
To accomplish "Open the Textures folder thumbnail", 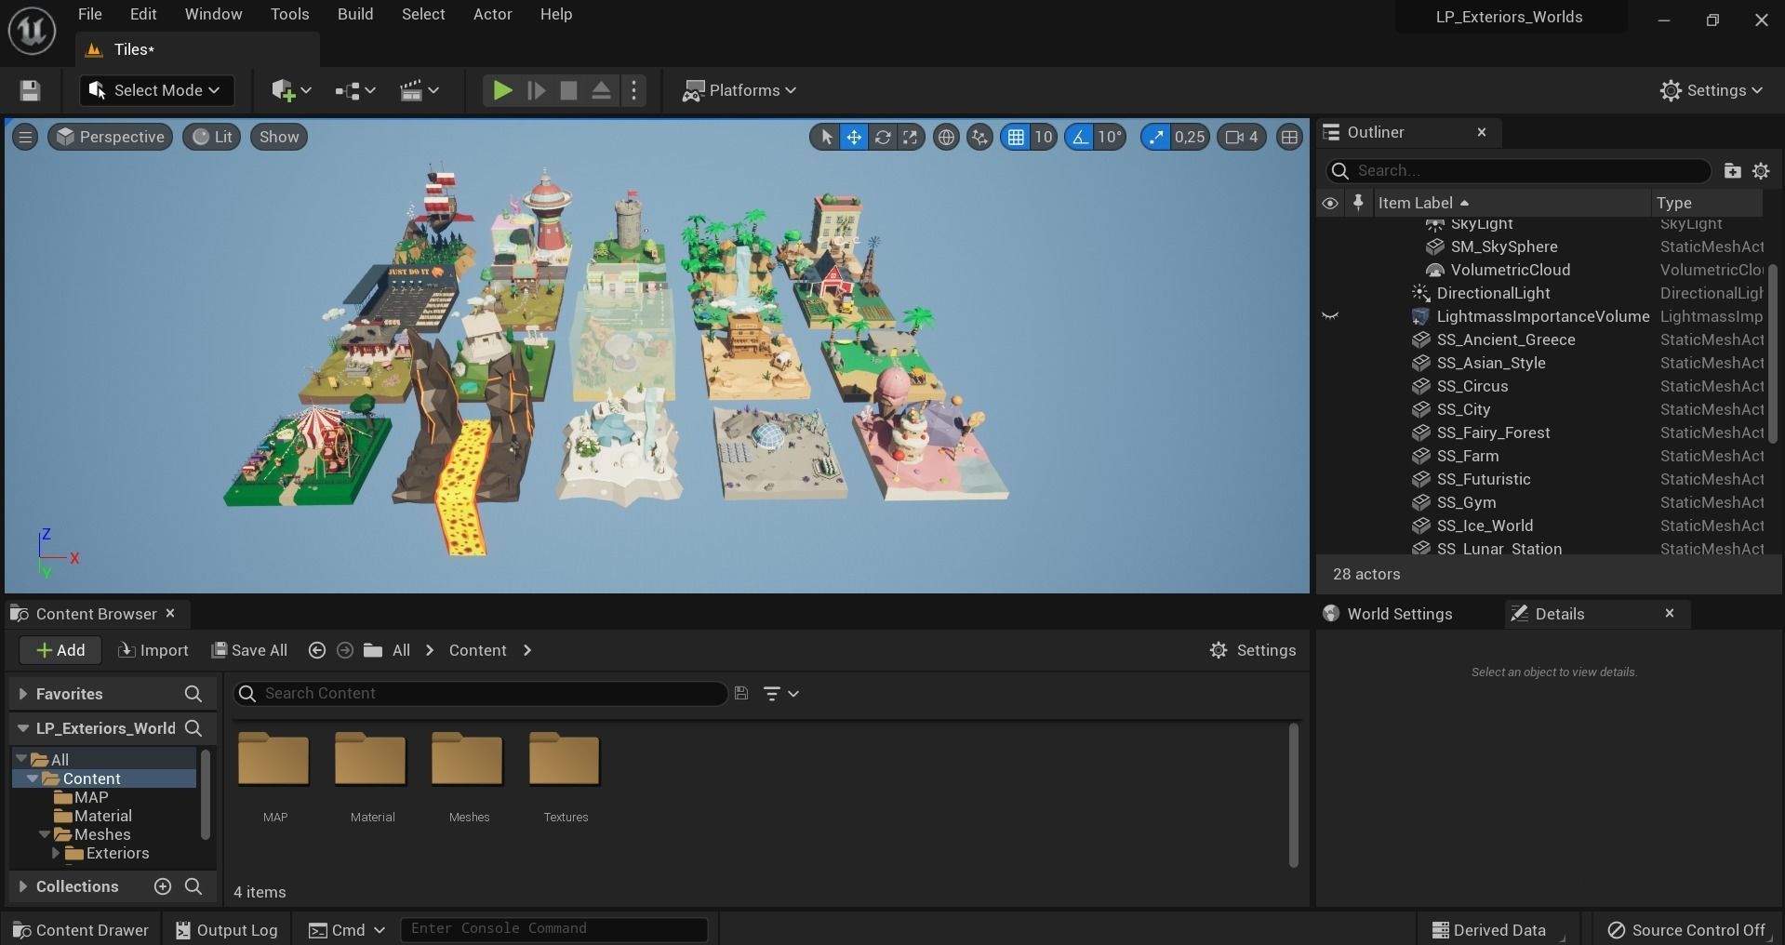I will (x=565, y=761).
